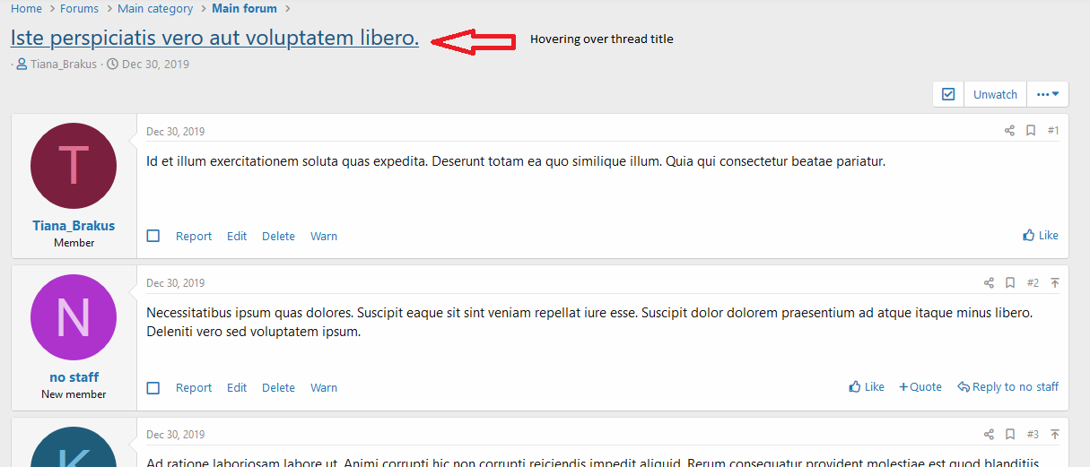This screenshot has width=1090, height=467.
Task: Open the thread title link
Action: tap(214, 39)
